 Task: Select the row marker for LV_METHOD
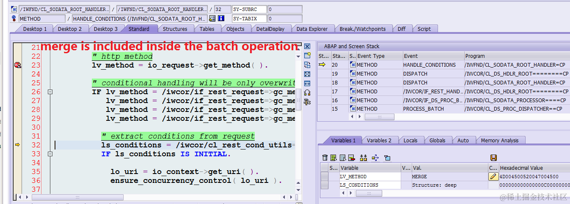pyautogui.click(x=325, y=177)
